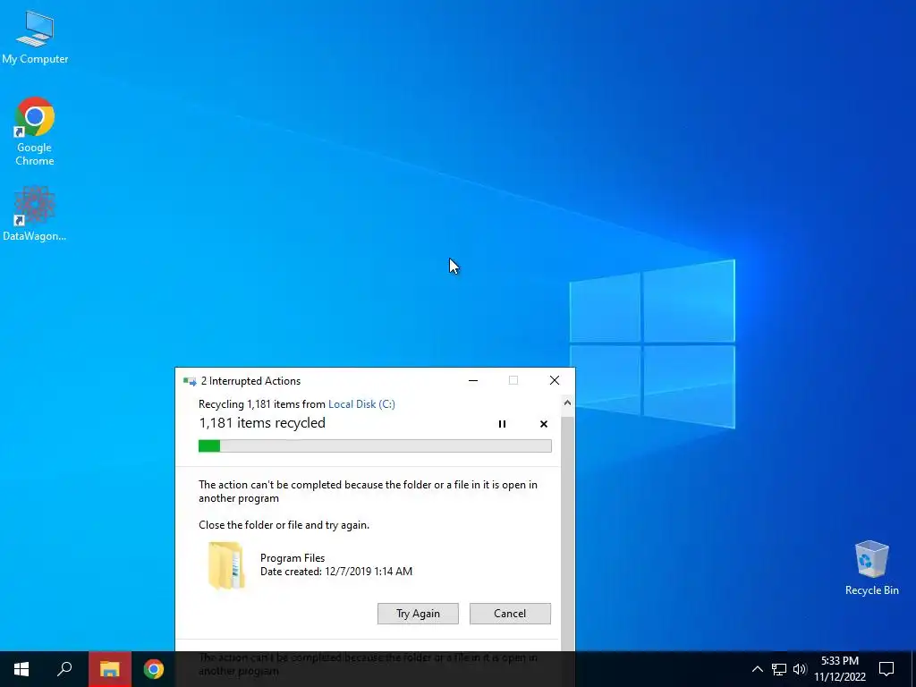The width and height of the screenshot is (916, 687).
Task: Pause the recycling operation
Action: (x=502, y=424)
